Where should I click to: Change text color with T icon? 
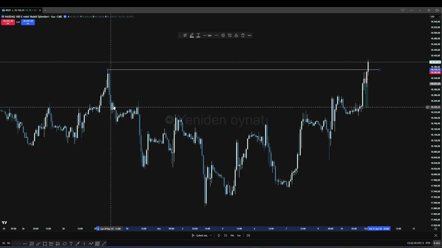[198, 35]
